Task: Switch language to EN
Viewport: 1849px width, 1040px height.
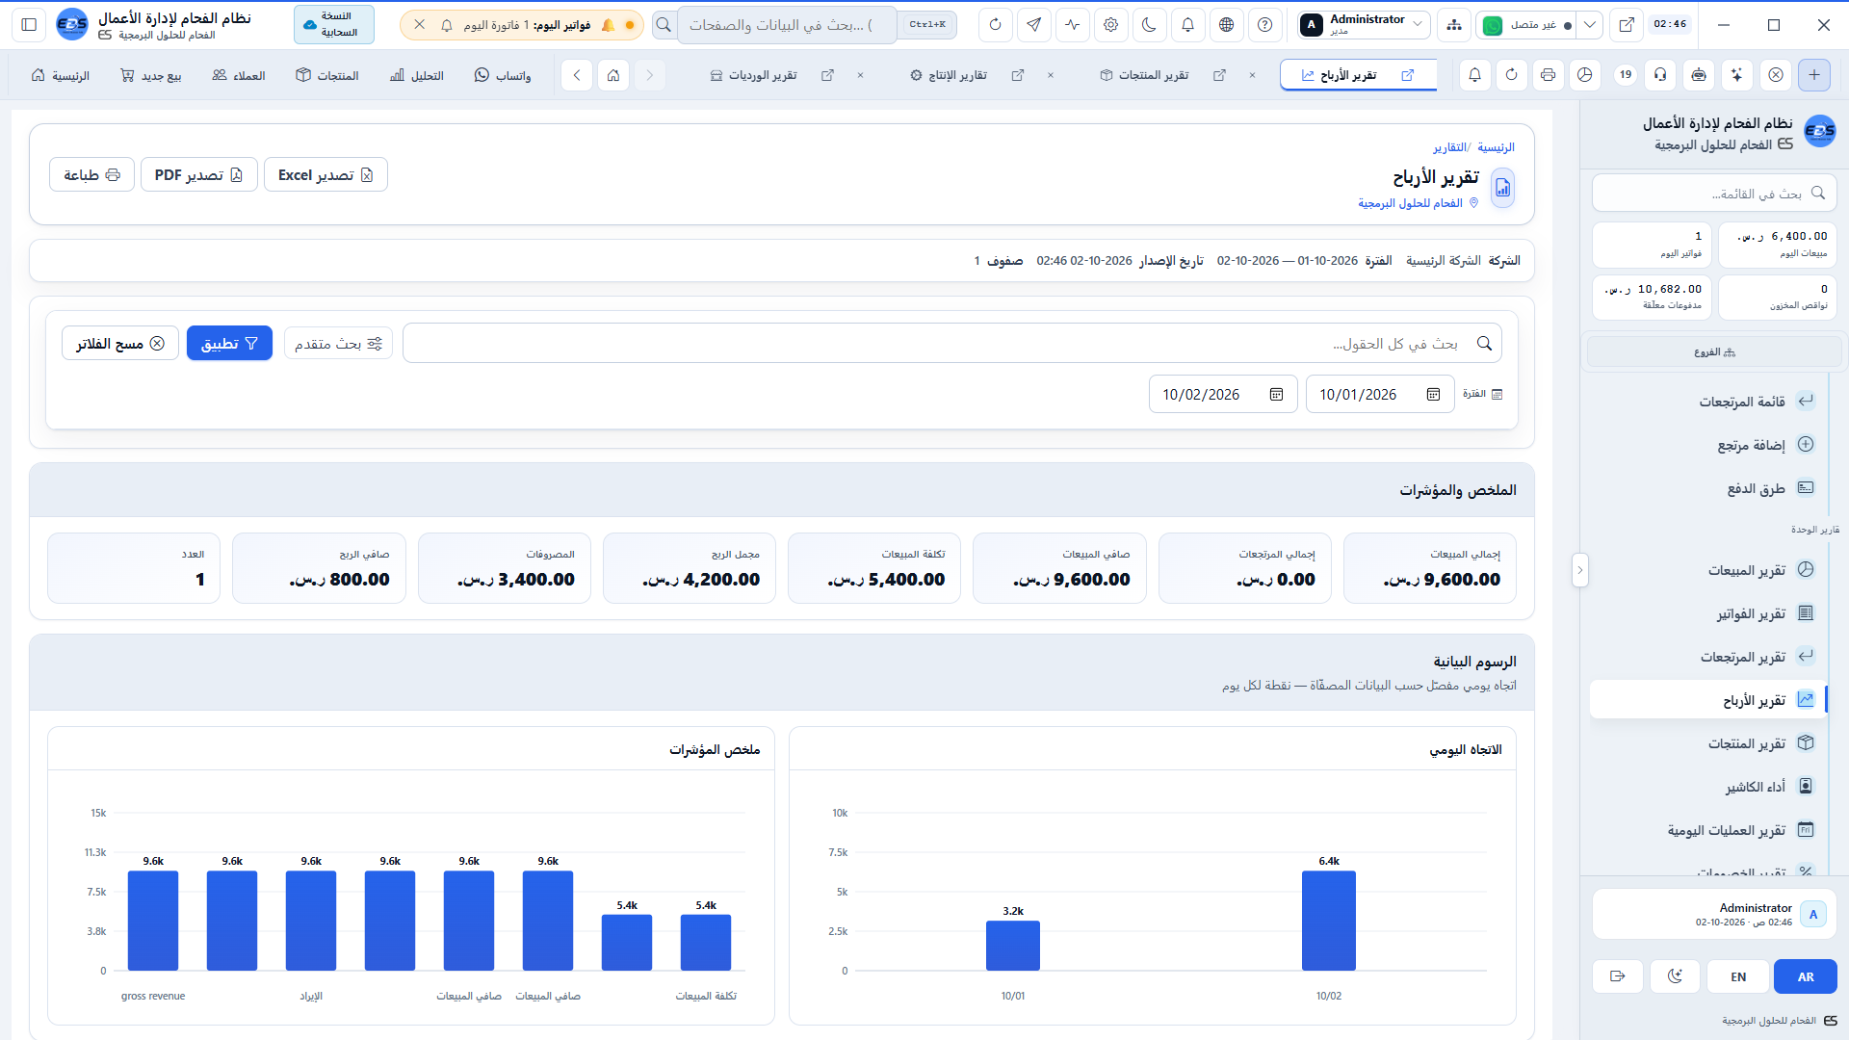Action: click(1738, 976)
